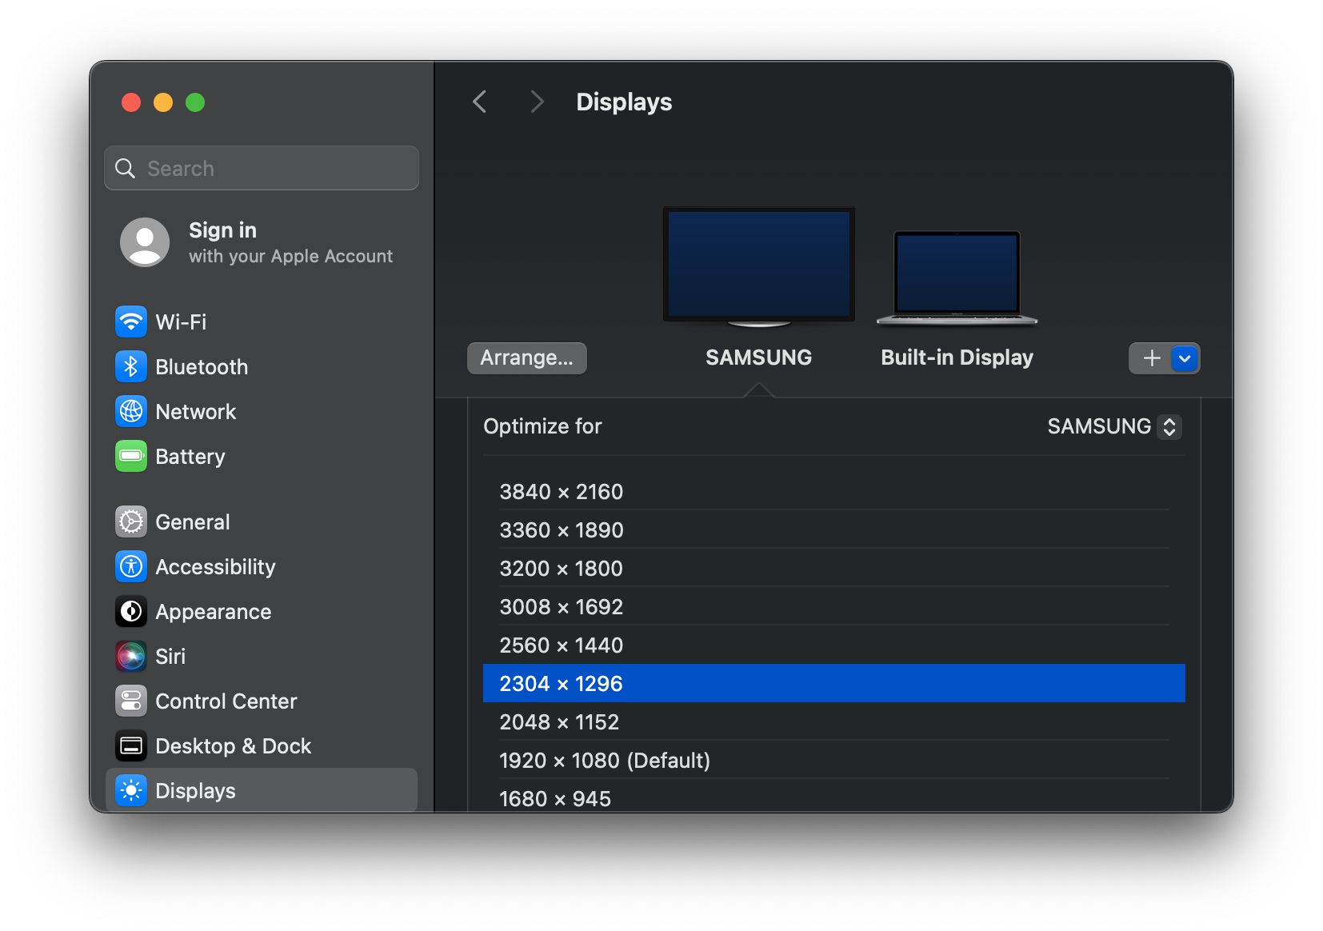Screen dimensions: 1323x931
Task: Close the System Settings window
Action: [x=131, y=102]
